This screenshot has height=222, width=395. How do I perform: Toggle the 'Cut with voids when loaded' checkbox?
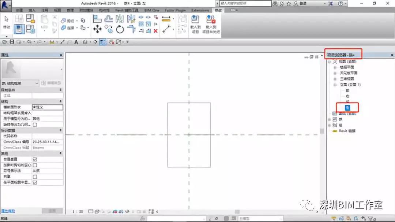(x=35, y=165)
